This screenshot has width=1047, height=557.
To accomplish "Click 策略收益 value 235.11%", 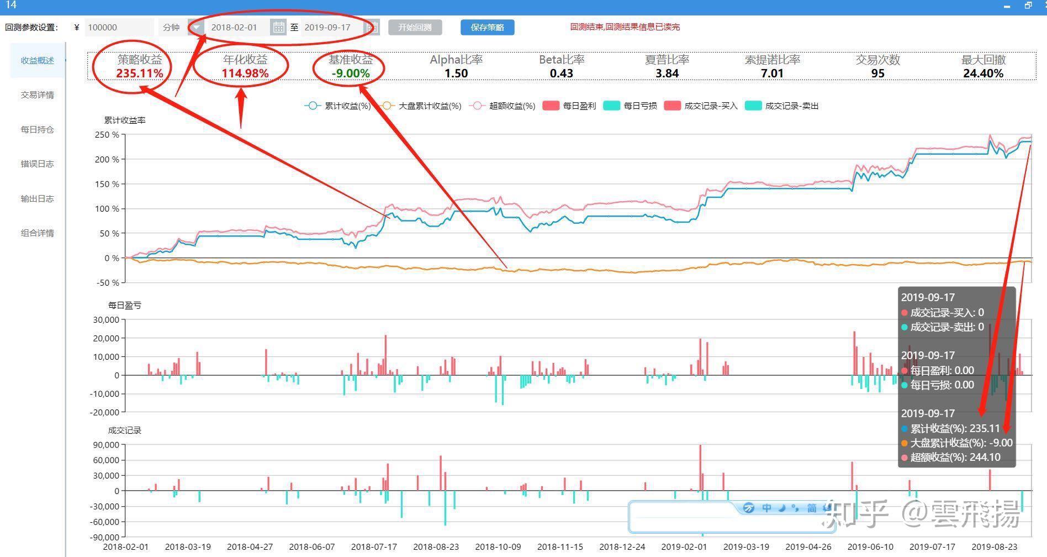I will (140, 73).
